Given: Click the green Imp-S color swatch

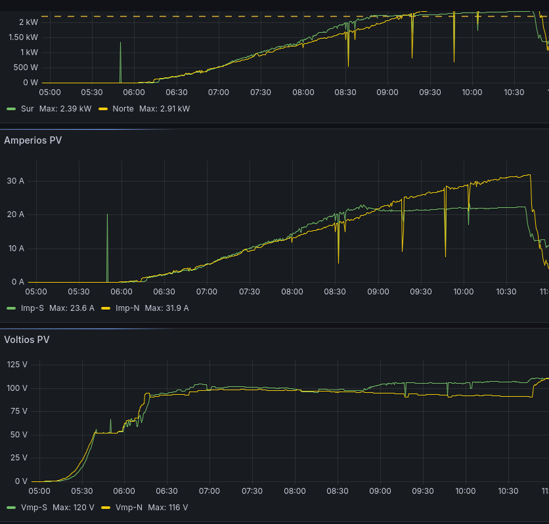Looking at the screenshot, I should (x=11, y=308).
